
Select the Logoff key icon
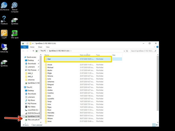4,34
